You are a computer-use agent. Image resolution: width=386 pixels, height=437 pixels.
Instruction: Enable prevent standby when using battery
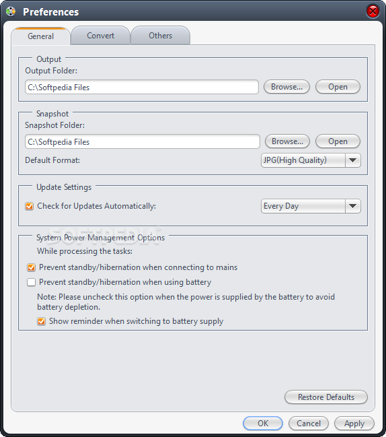[31, 282]
